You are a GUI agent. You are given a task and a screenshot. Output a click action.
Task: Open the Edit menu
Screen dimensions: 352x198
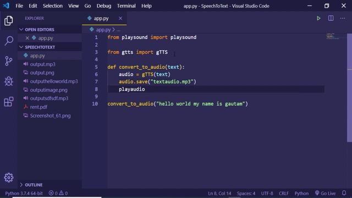(33, 6)
